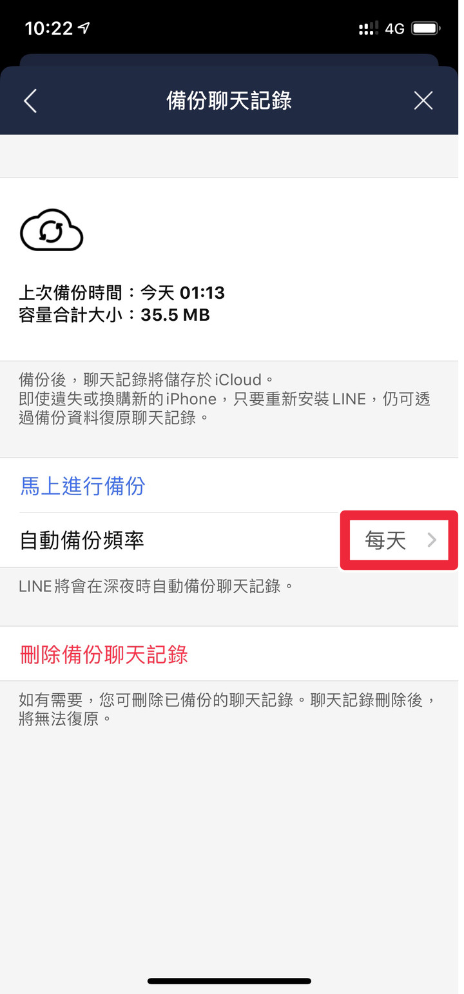The width and height of the screenshot is (464, 994).
Task: Tap the 4G network indicator
Action: point(394,28)
